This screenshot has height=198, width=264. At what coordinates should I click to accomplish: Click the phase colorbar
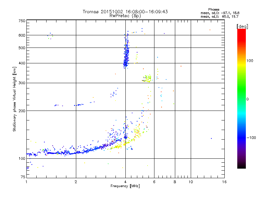(242, 98)
